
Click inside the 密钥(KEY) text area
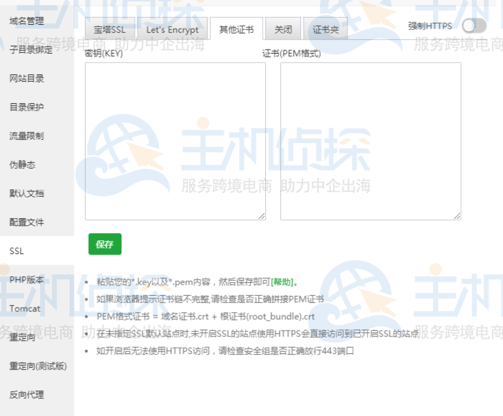(x=175, y=140)
